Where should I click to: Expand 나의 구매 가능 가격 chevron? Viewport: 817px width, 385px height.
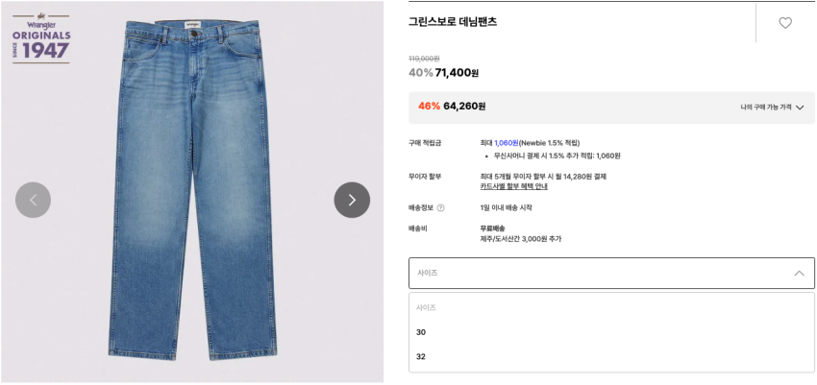pos(801,108)
